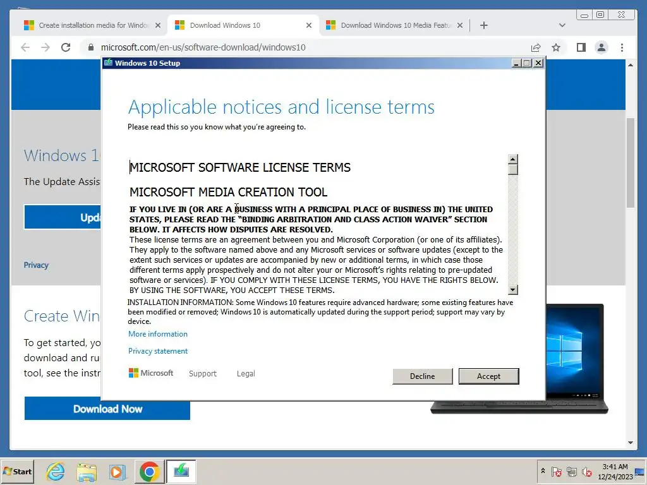Screen dimensions: 647x485
Task: Share this page from Chrome toolbar
Action: click(536, 47)
